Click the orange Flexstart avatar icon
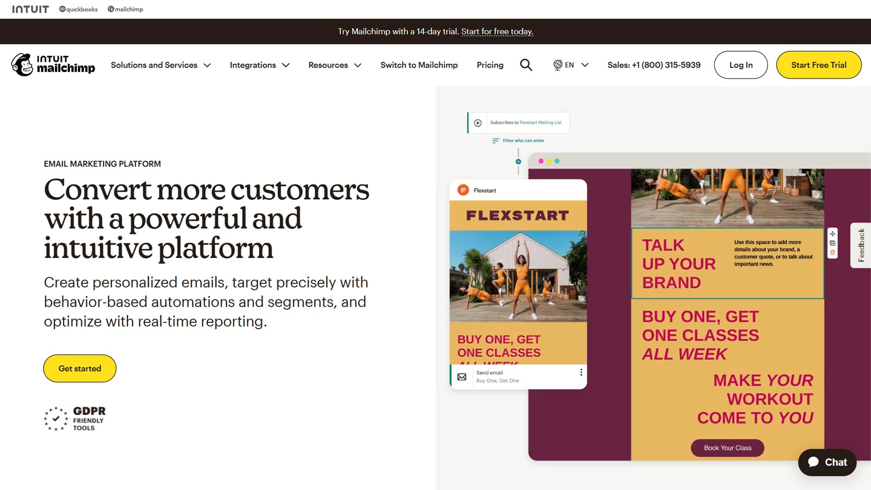This screenshot has width=871, height=490. pyautogui.click(x=463, y=190)
